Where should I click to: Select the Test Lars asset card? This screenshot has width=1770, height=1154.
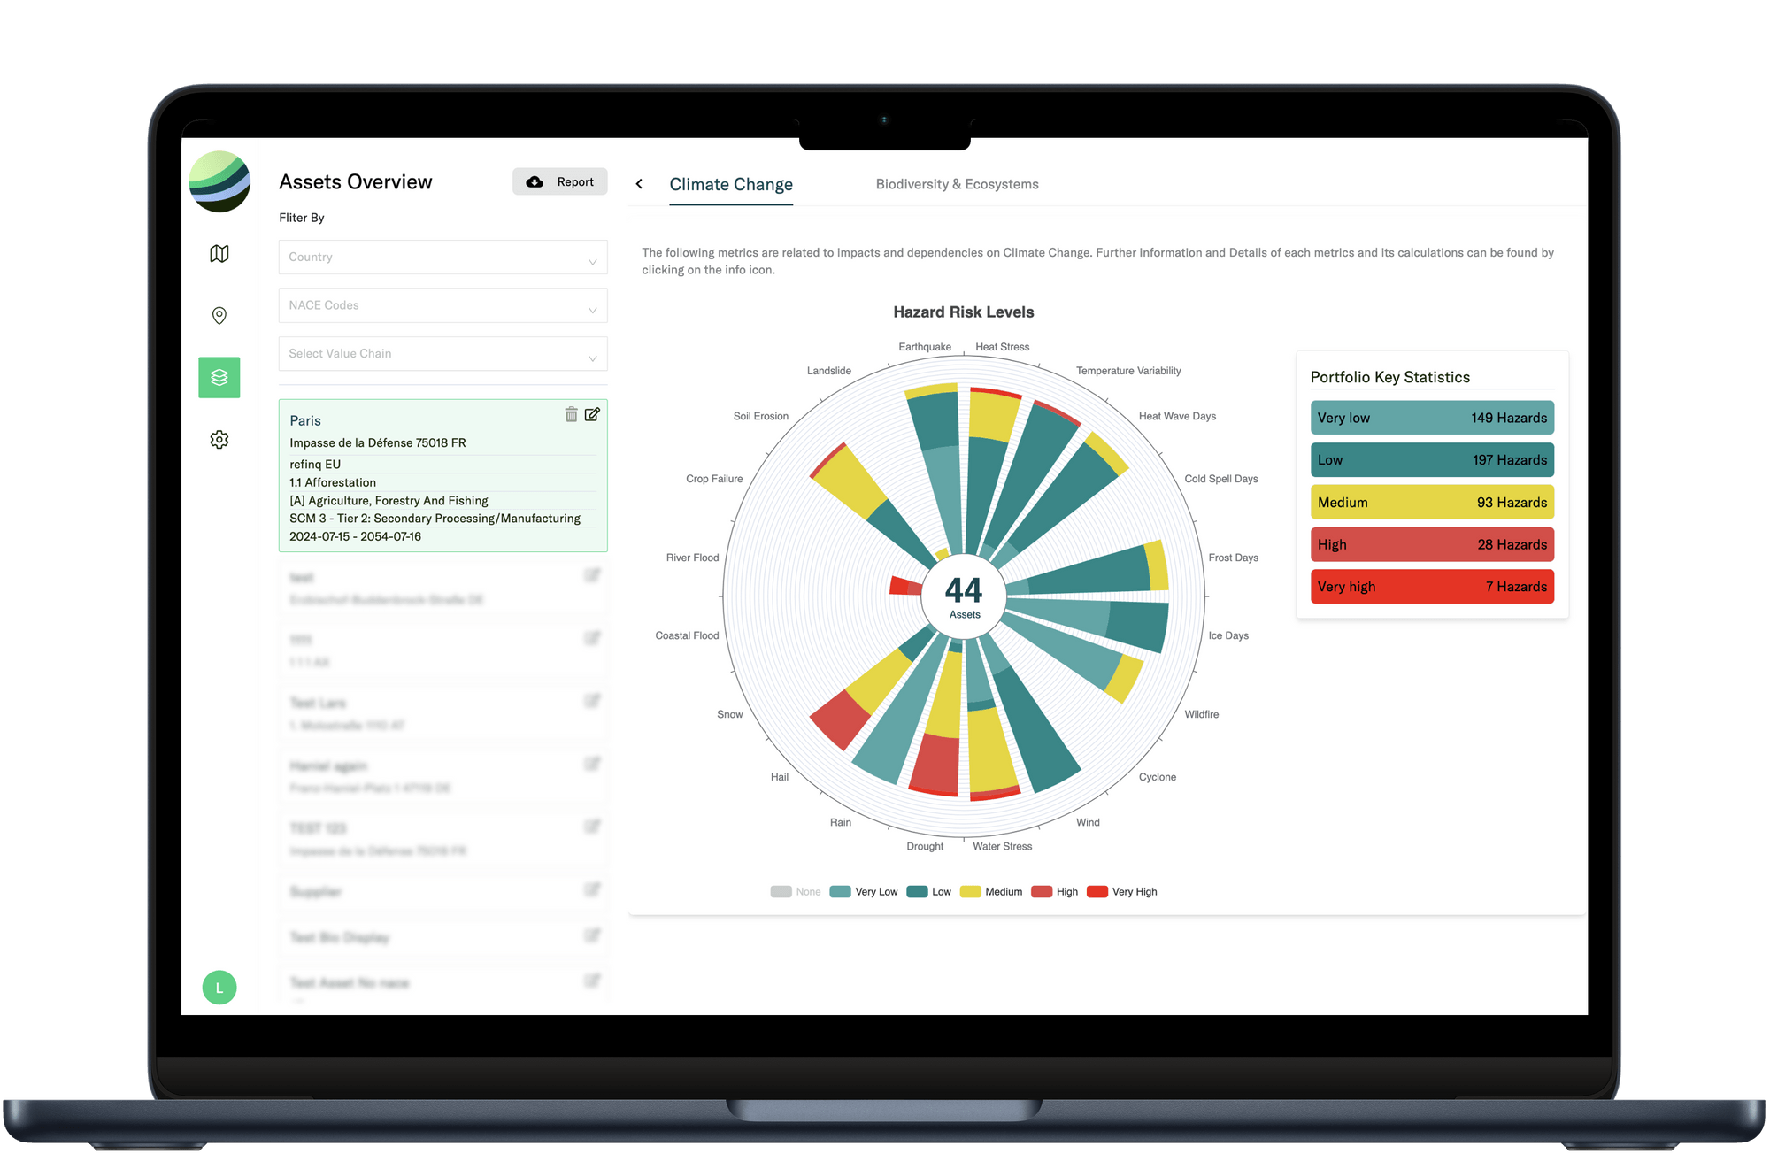pos(443,713)
